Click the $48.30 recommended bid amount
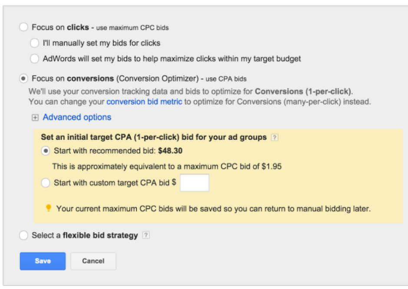408x289 pixels. pos(170,151)
